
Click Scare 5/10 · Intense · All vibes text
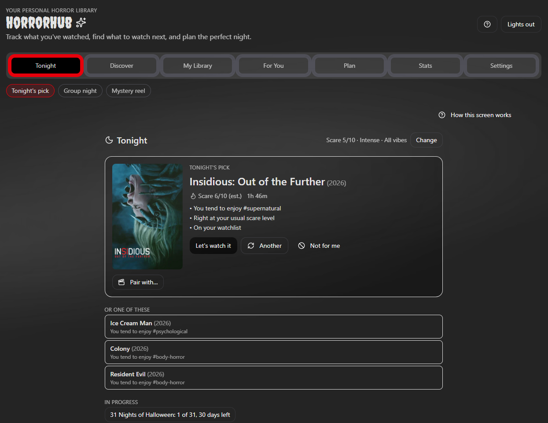[x=366, y=140]
